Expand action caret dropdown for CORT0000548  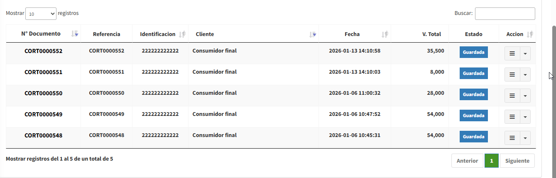525,138
